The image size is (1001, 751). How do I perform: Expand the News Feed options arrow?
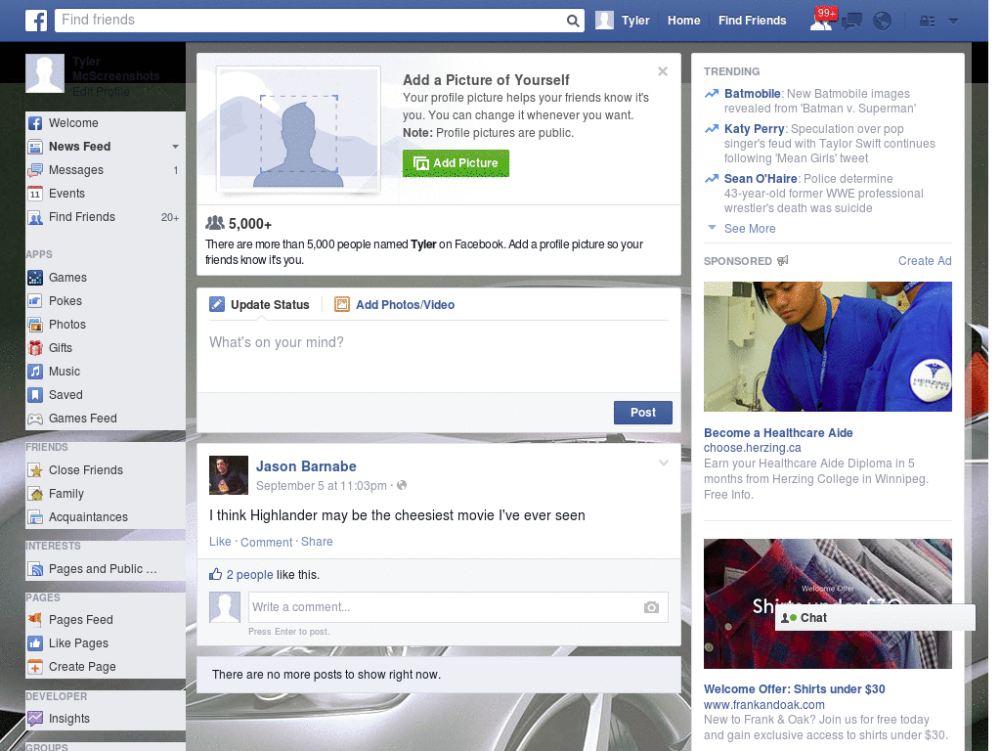click(176, 147)
